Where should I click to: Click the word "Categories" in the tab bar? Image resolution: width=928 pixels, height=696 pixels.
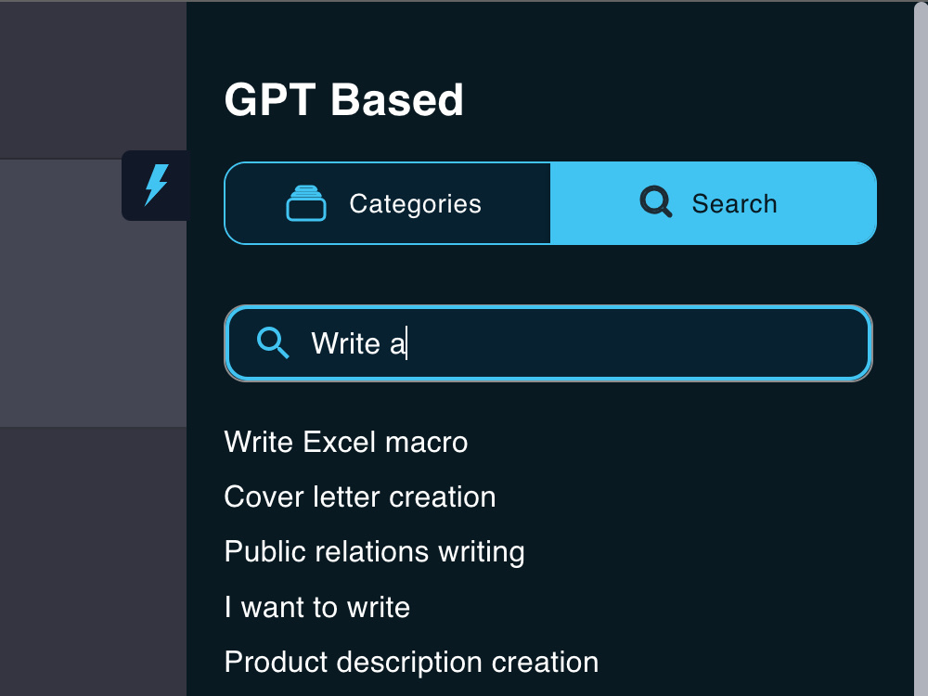415,204
